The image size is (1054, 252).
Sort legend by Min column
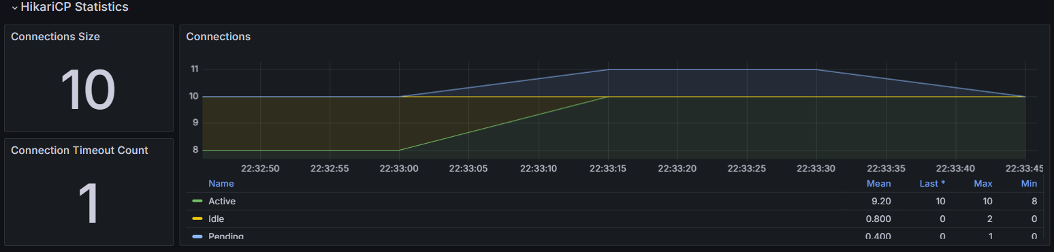coord(1029,184)
